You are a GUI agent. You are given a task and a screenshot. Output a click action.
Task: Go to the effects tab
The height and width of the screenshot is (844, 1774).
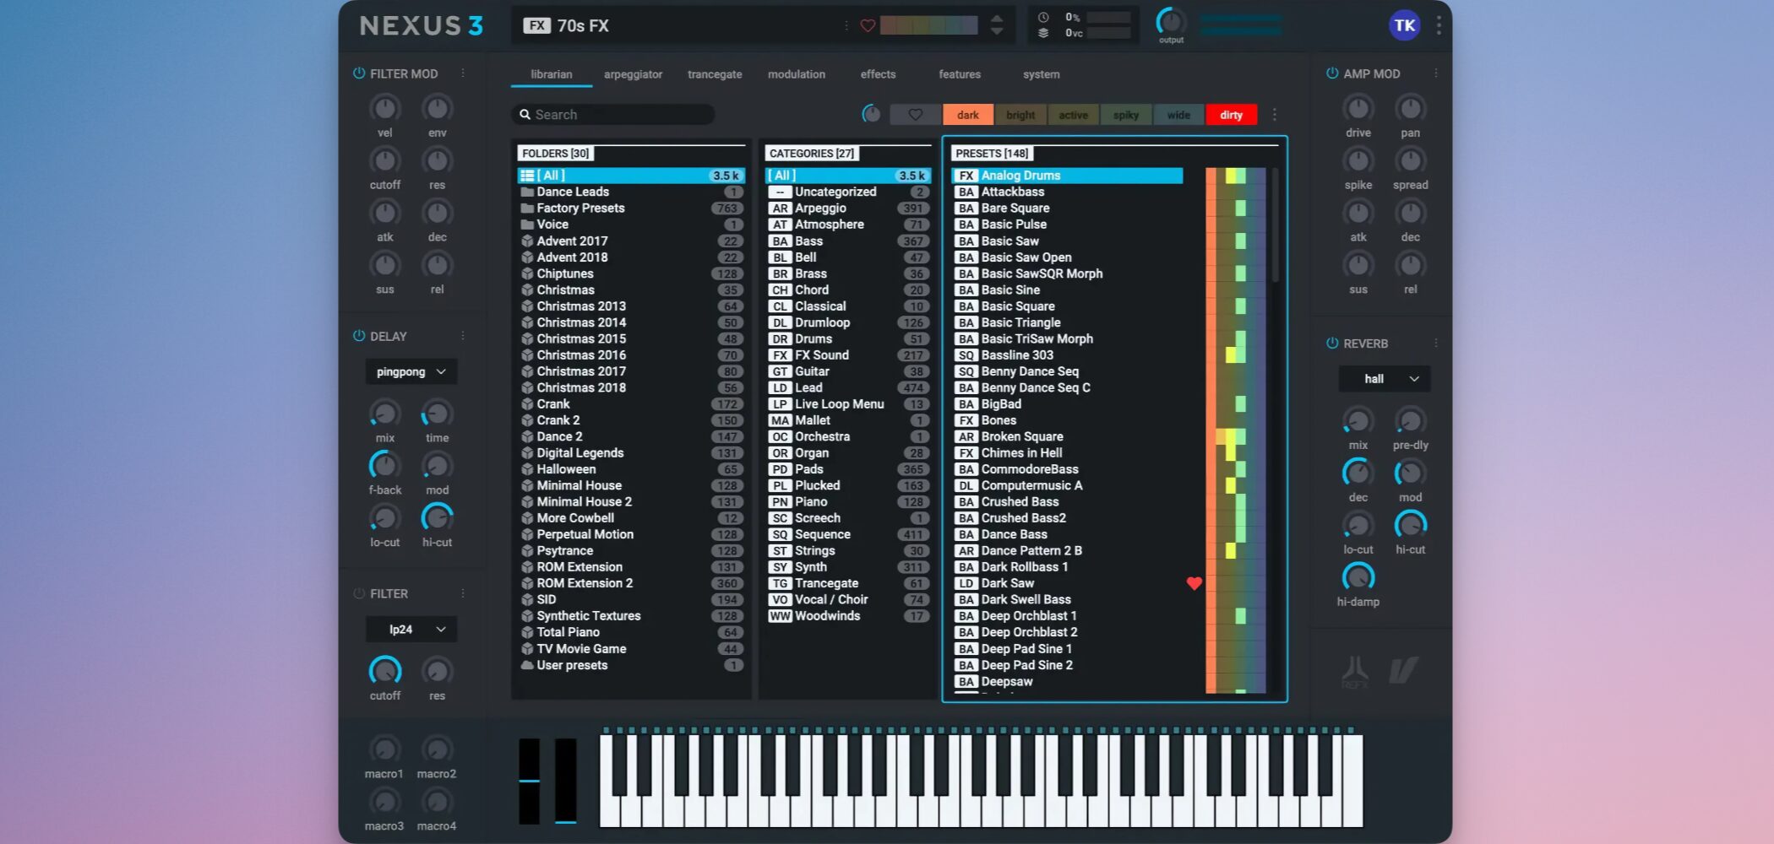878,74
